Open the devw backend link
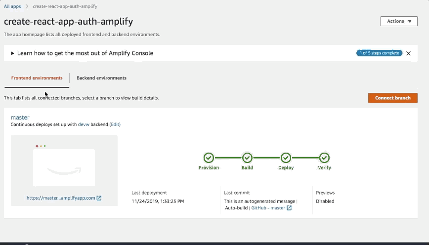Viewport: 429px width, 245px height. (84, 124)
